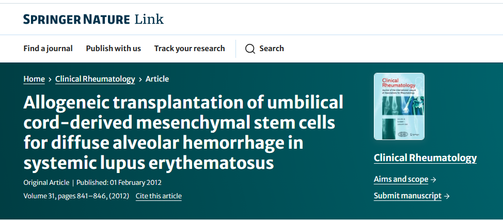Open the Aims and scope link
The height and width of the screenshot is (220, 503).
401,180
